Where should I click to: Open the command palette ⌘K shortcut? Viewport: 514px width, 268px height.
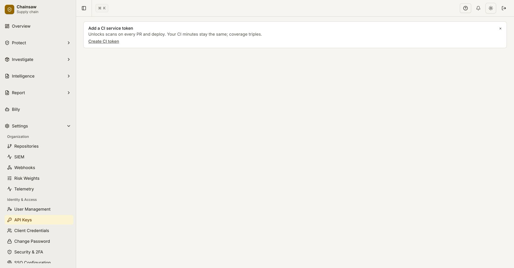tap(102, 8)
